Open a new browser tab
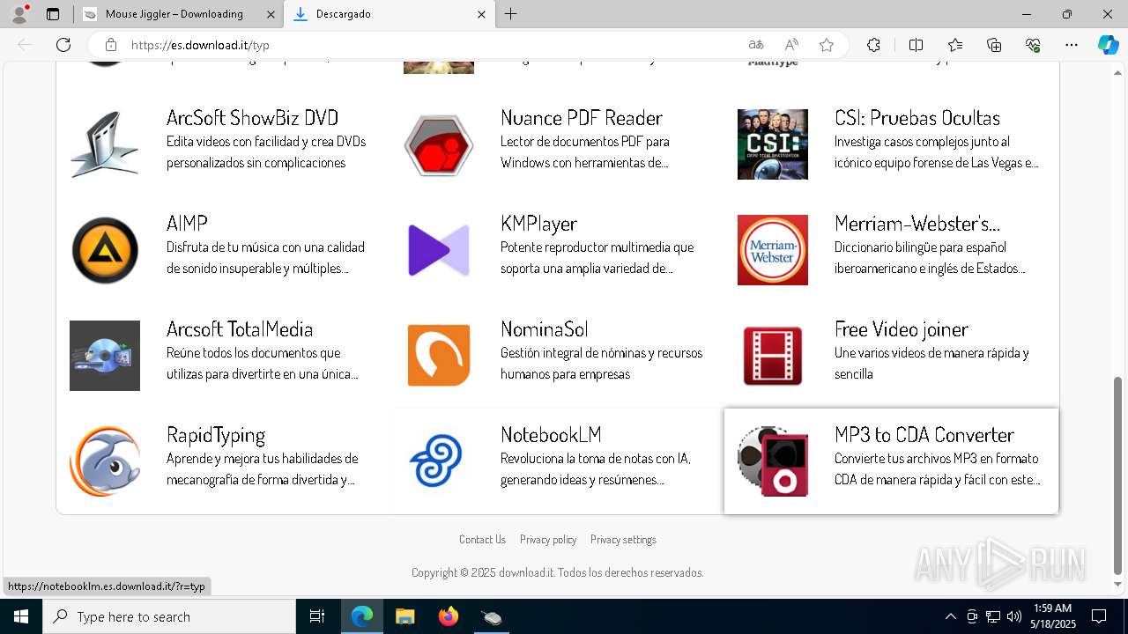Viewport: 1128px width, 634px height. [510, 14]
